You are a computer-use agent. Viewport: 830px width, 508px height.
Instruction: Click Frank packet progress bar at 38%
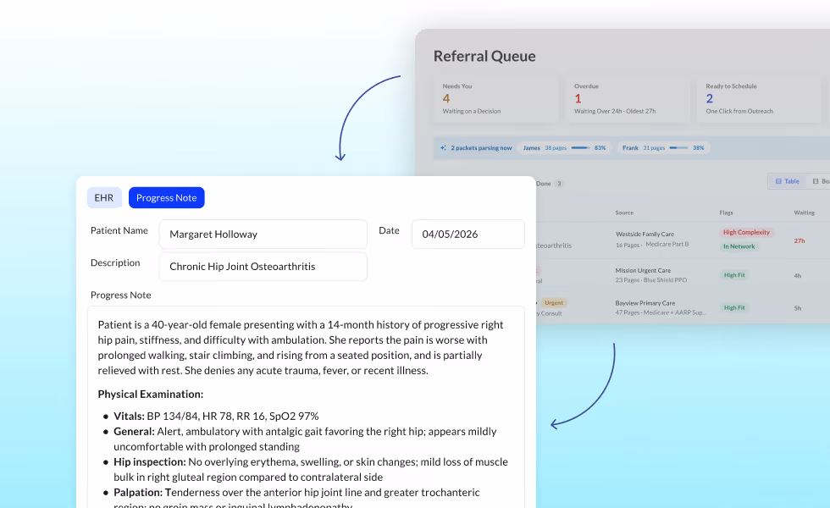click(x=678, y=147)
